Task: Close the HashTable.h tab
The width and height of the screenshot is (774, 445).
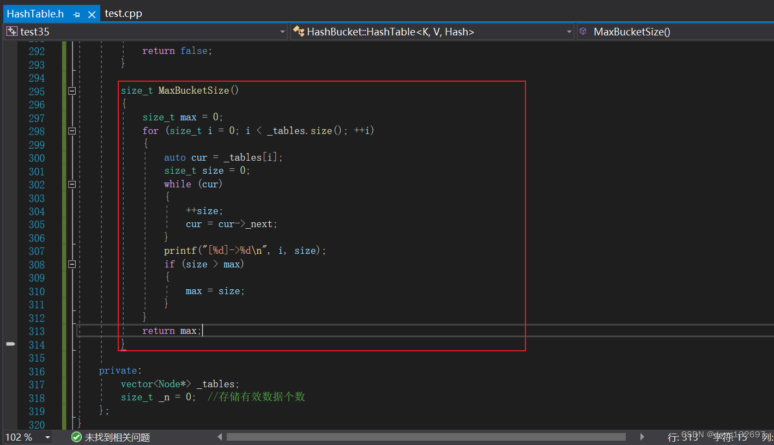Action: point(92,15)
